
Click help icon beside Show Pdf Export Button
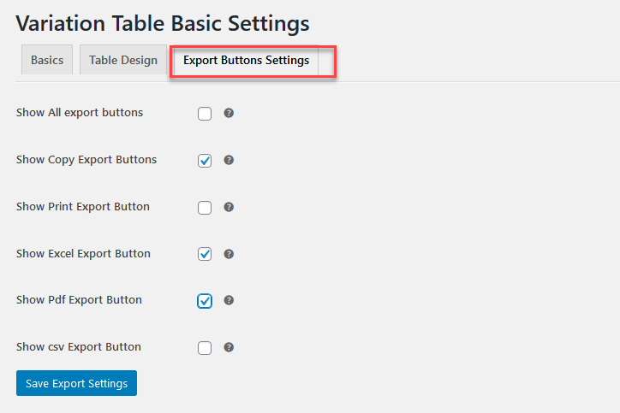point(229,300)
